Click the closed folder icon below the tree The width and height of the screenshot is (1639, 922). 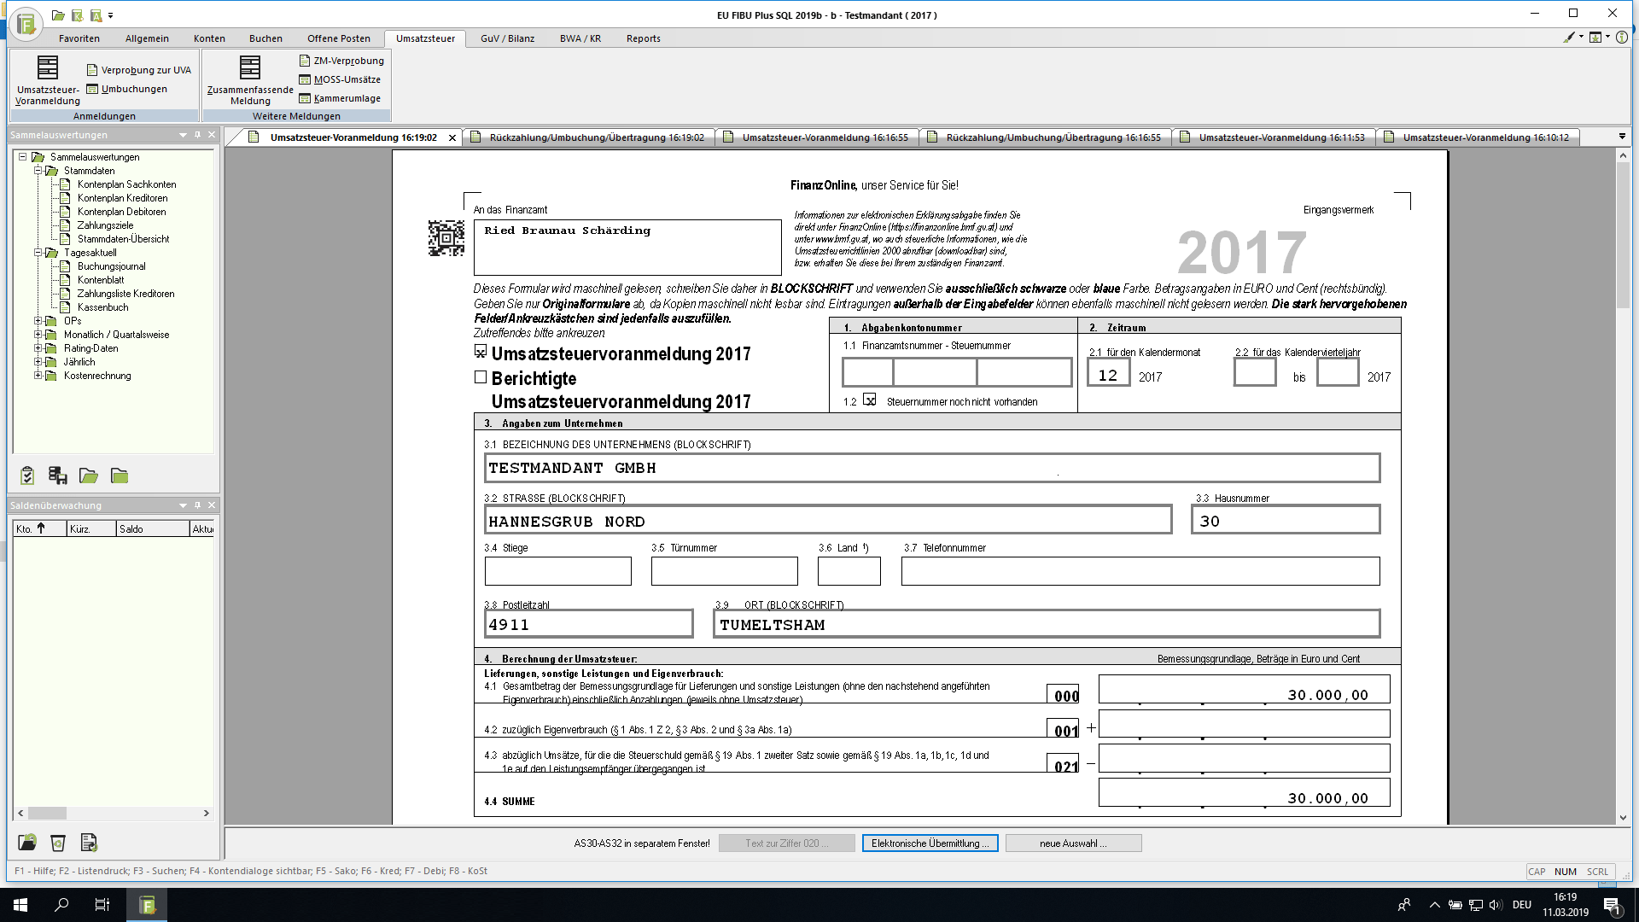click(x=120, y=476)
